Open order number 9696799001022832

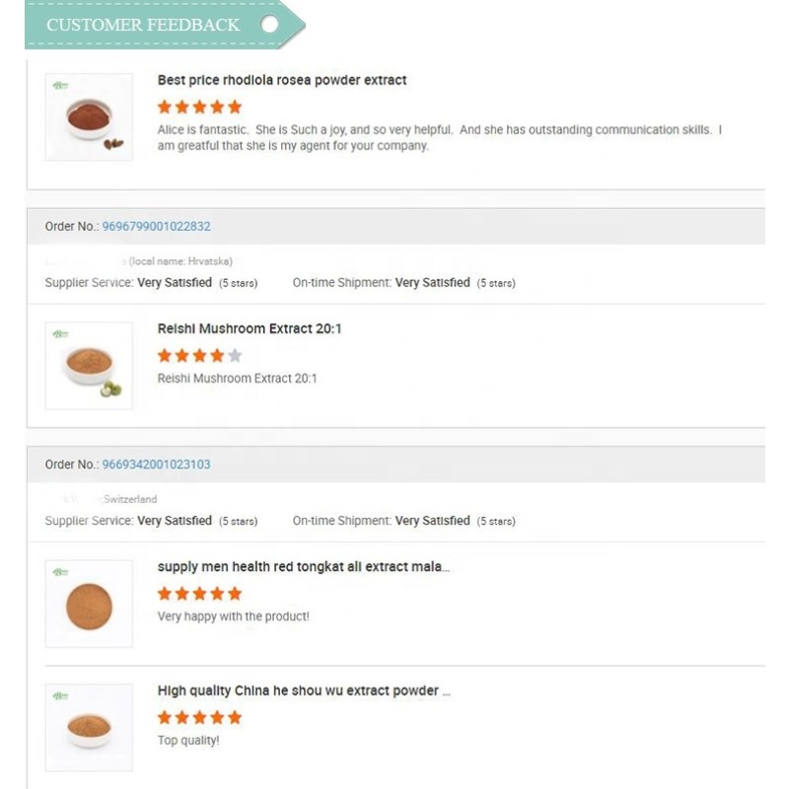(x=159, y=226)
